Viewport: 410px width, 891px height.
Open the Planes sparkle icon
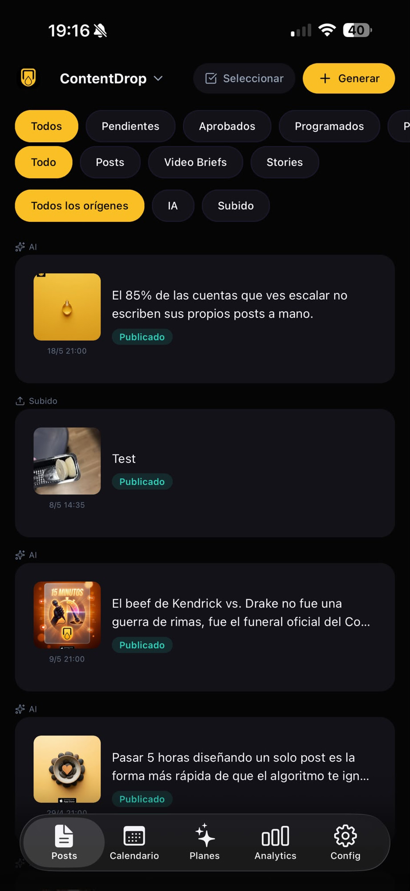tap(205, 835)
